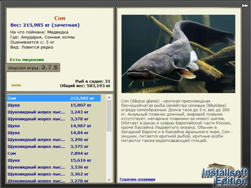Open the Меню button
251x188 pixels.
[17, 85]
